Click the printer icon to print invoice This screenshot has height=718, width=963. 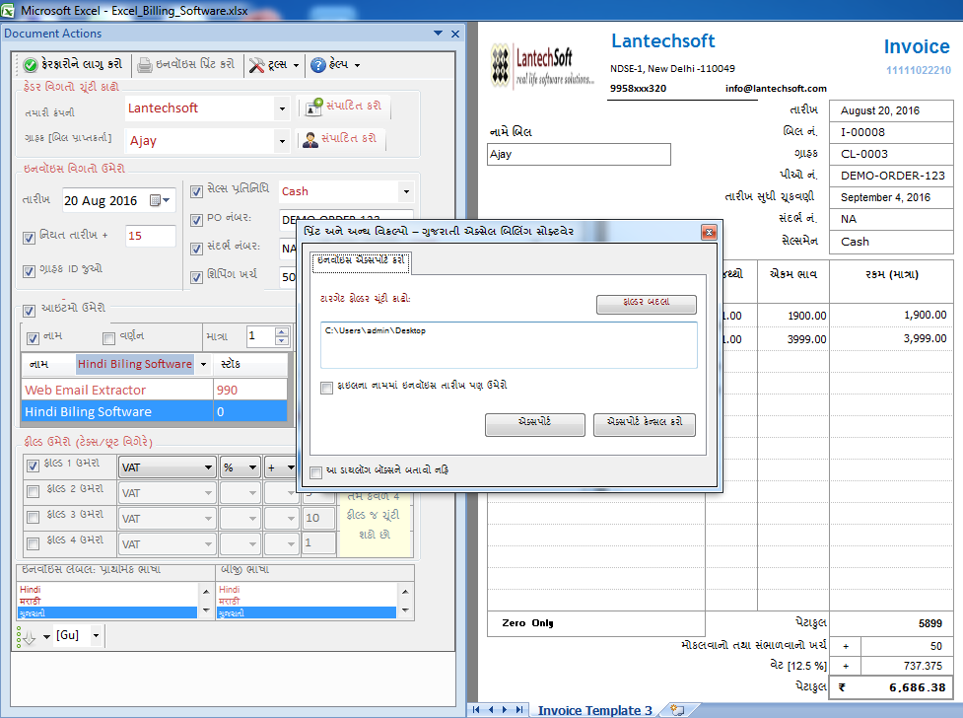(144, 64)
